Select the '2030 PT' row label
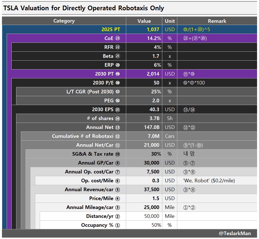 [x=107, y=74]
